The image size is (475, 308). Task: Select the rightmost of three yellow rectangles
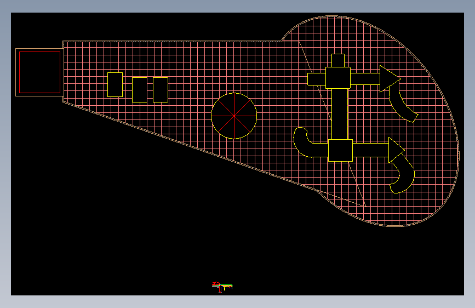[161, 90]
